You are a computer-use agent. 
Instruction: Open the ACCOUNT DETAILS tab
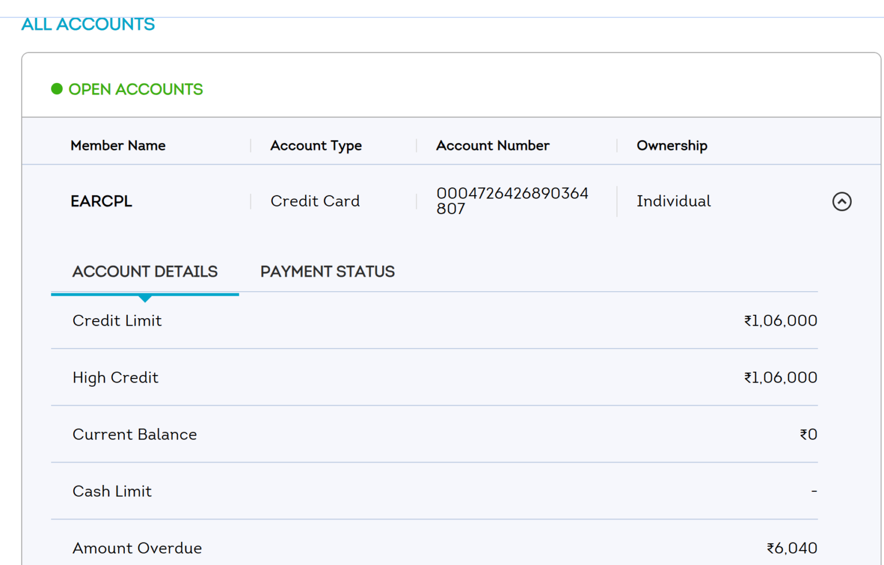[x=144, y=271]
